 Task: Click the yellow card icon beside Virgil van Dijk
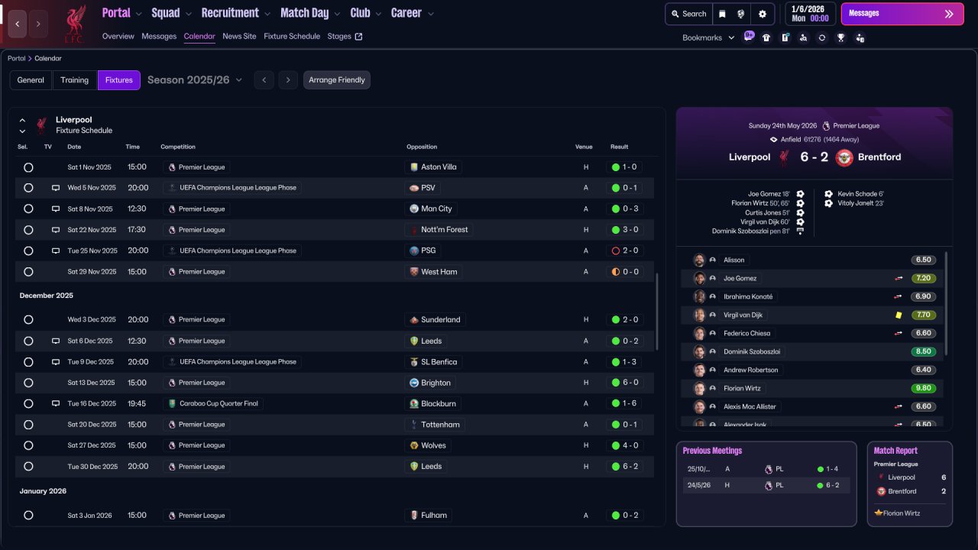coord(899,315)
